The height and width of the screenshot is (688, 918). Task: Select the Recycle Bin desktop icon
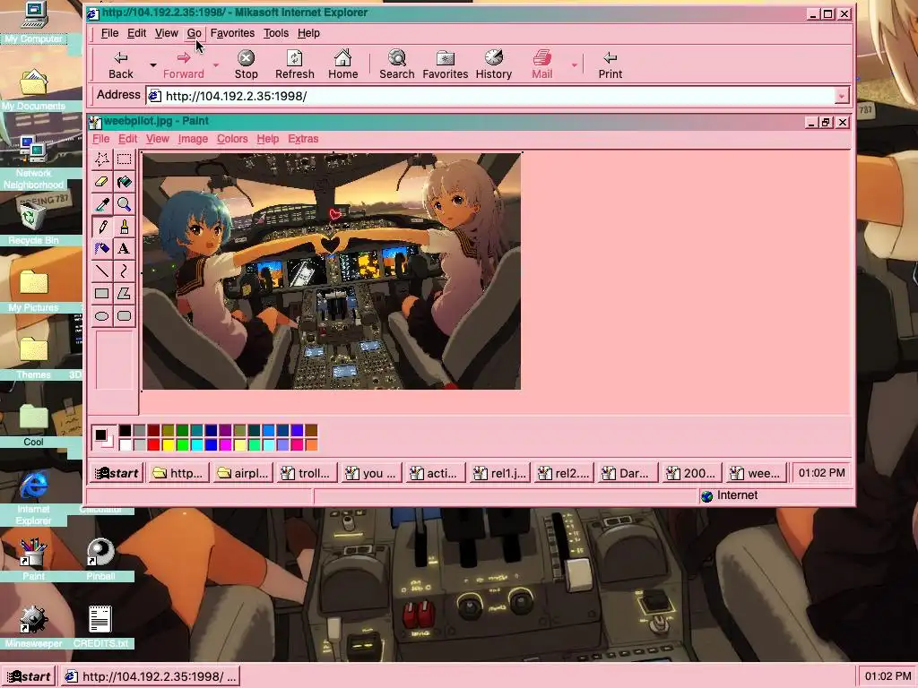click(x=33, y=222)
